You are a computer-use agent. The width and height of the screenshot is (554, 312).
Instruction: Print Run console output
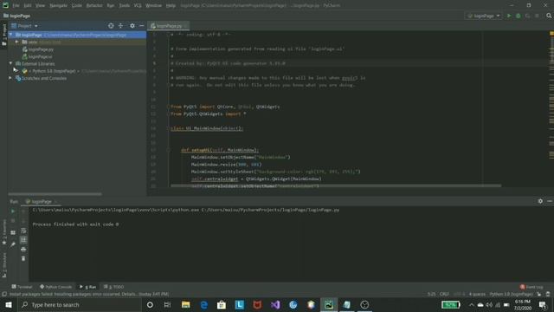click(23, 250)
